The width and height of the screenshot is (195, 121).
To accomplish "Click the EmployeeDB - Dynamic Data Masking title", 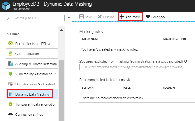I will [x=52, y=4].
